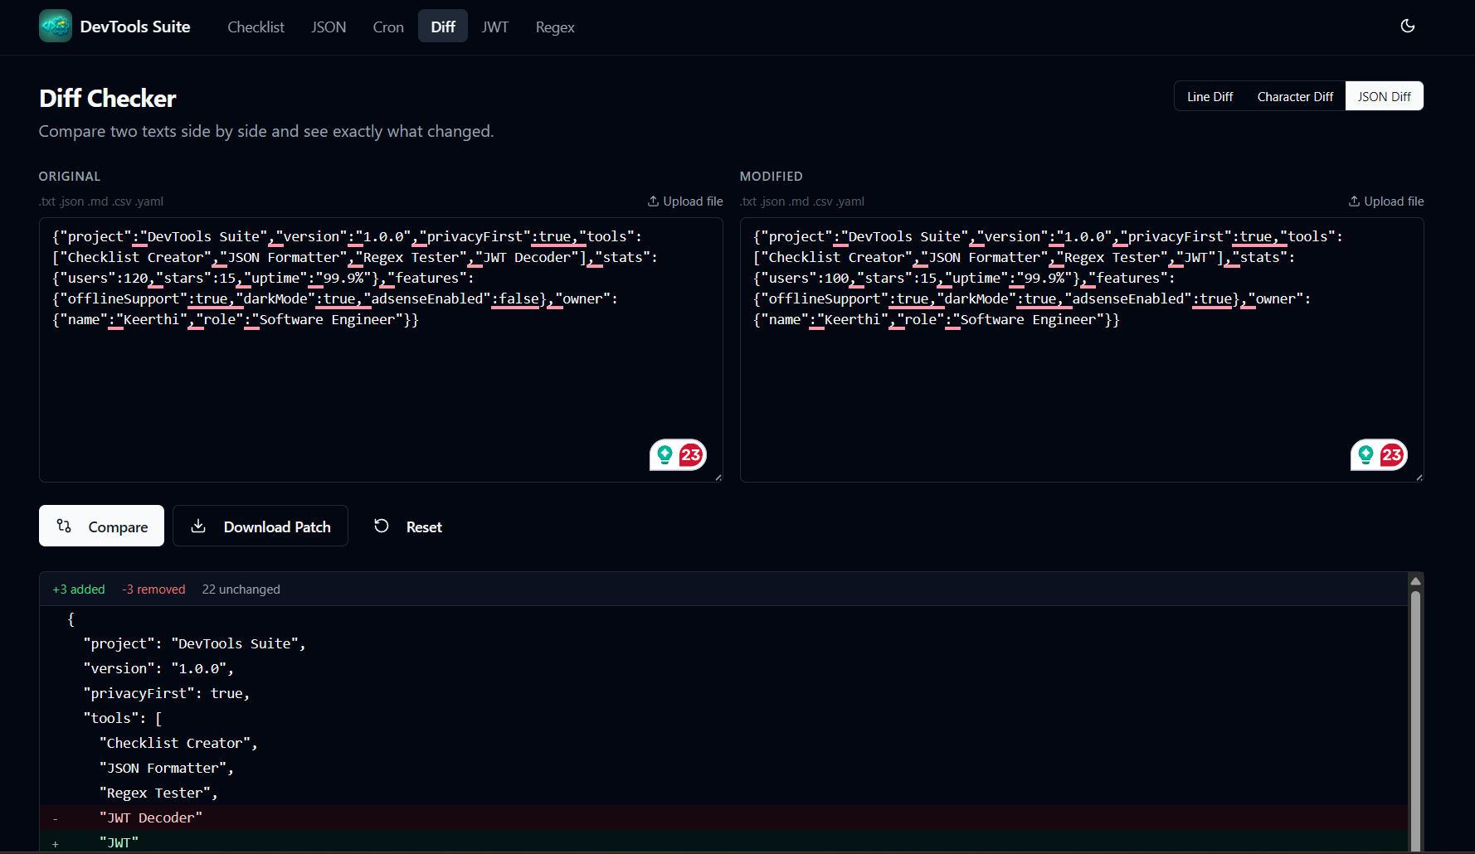Click the Modified upload arrow icon
Image resolution: width=1475 pixels, height=854 pixels.
pos(1355,201)
